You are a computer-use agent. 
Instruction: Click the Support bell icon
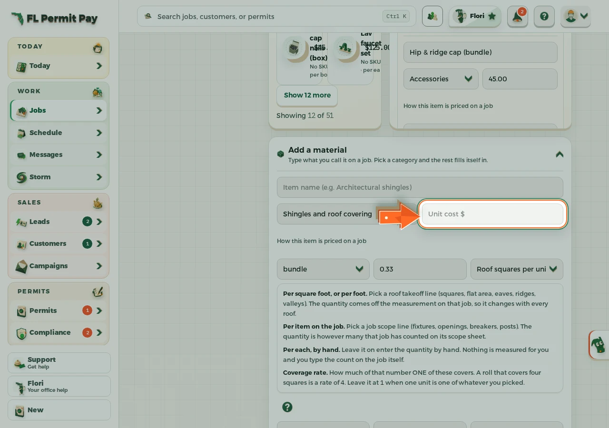(19, 363)
